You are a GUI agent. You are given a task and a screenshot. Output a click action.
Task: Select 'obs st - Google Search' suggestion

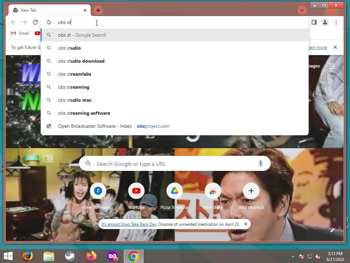click(175, 35)
